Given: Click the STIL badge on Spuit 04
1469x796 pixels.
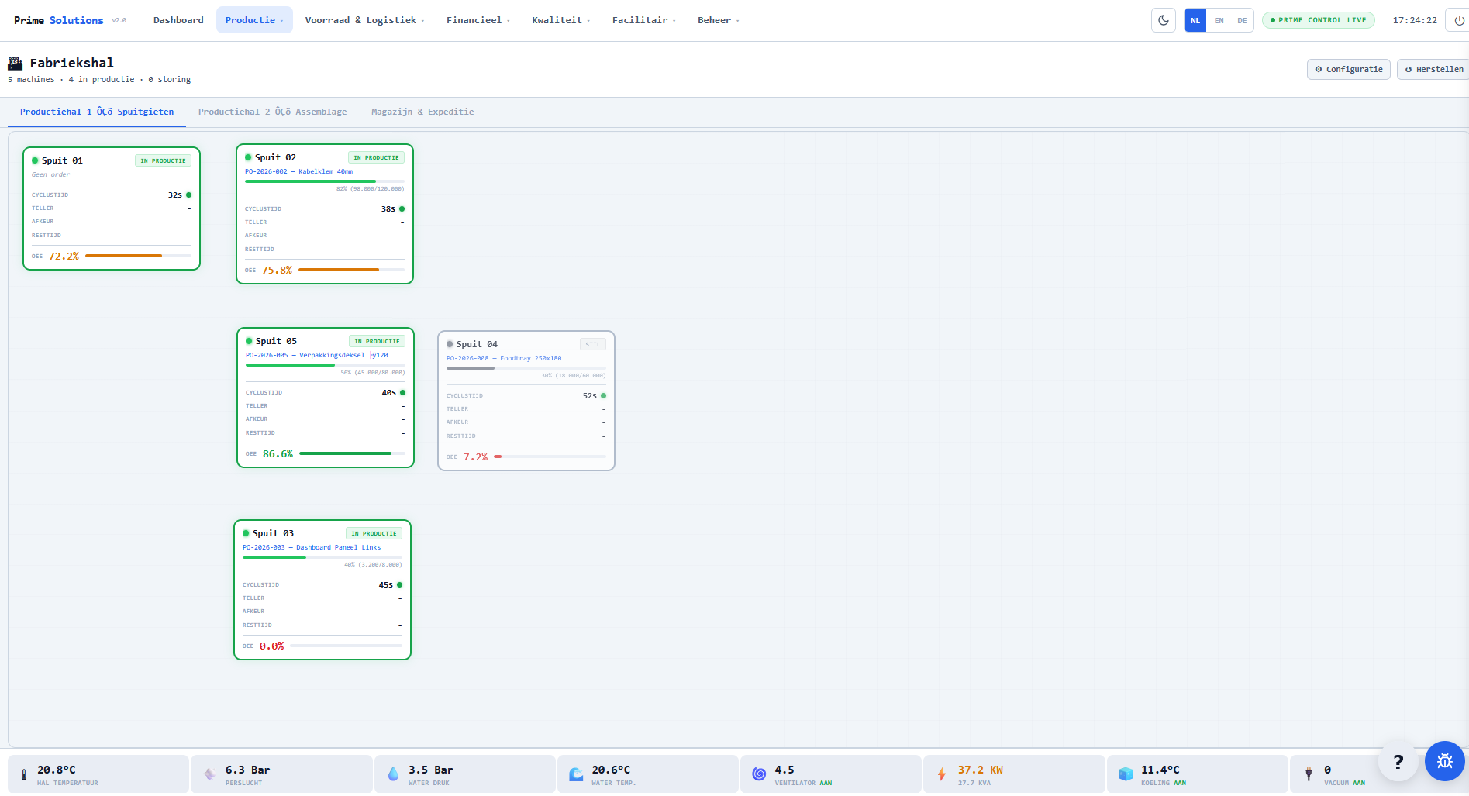Looking at the screenshot, I should (593, 344).
